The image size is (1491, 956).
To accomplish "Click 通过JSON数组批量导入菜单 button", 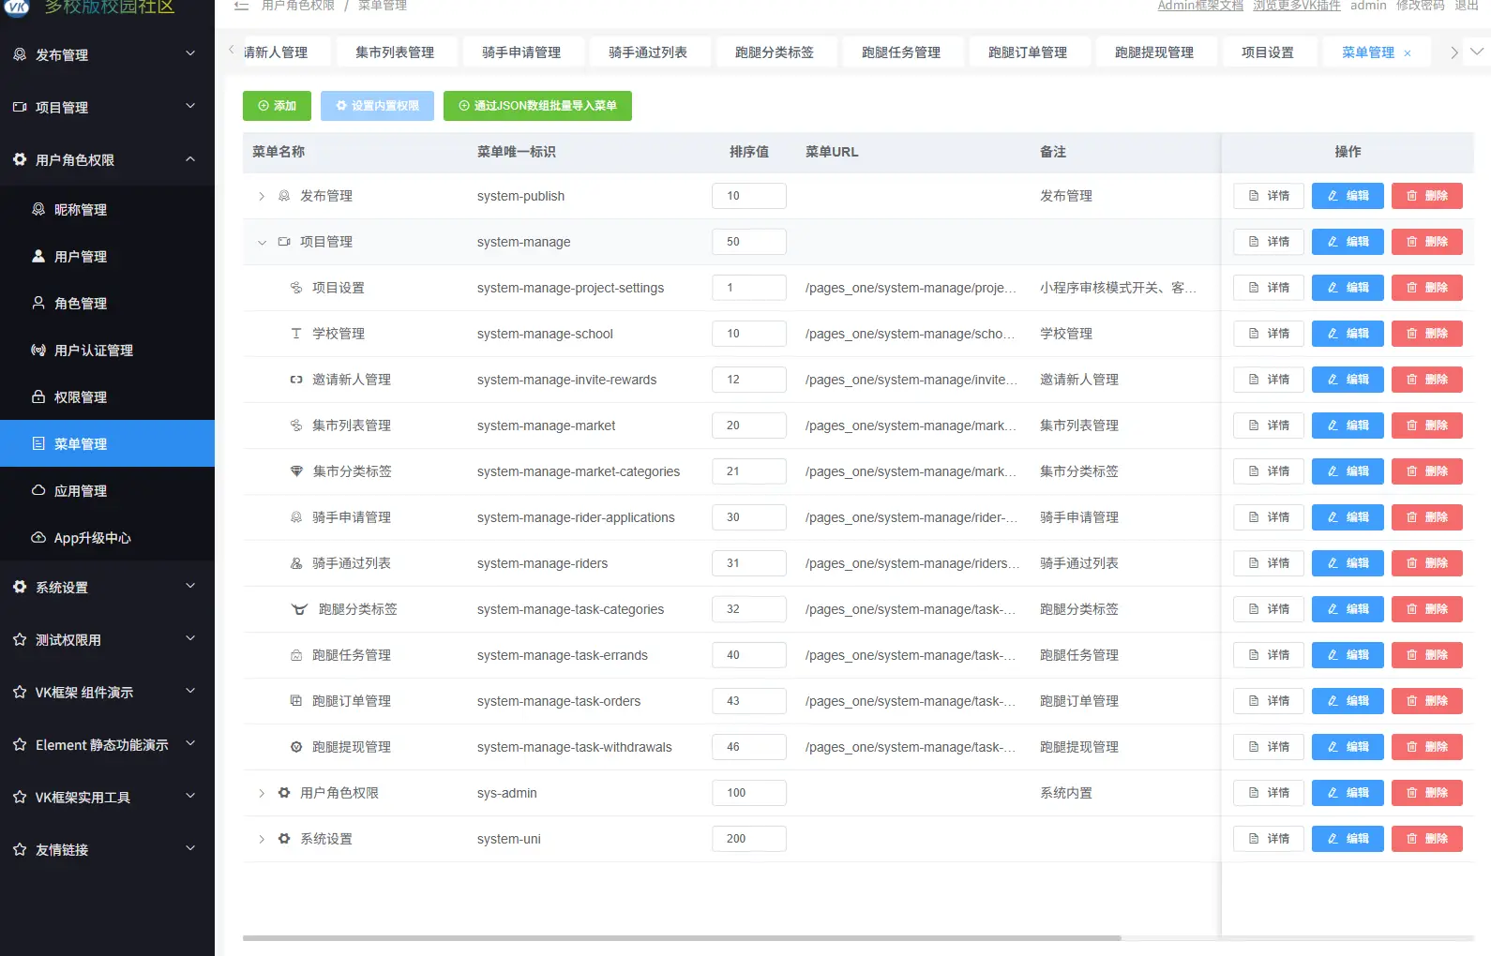I will pyautogui.click(x=537, y=106).
